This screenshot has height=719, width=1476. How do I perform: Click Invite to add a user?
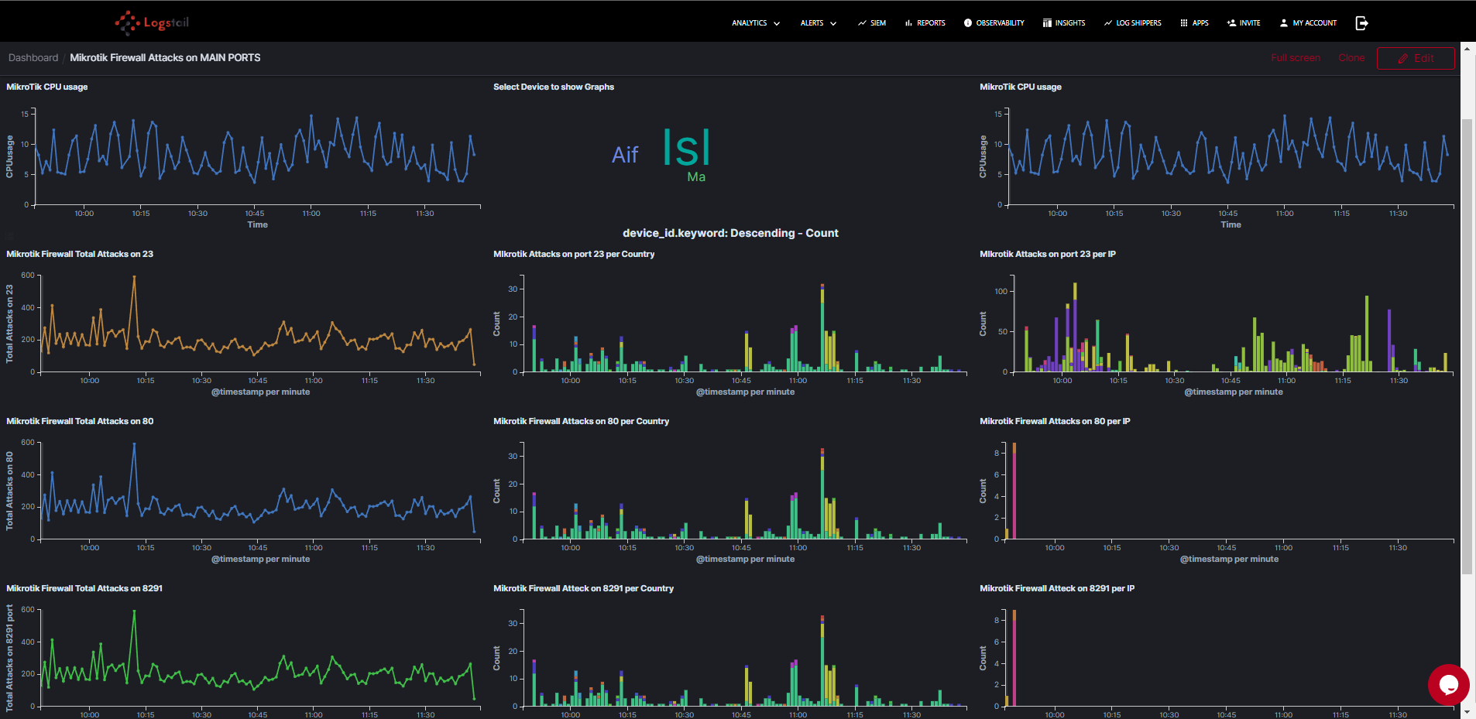tap(1244, 23)
